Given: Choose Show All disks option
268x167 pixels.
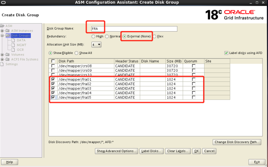Looking at the screenshot, I should point(76,53).
